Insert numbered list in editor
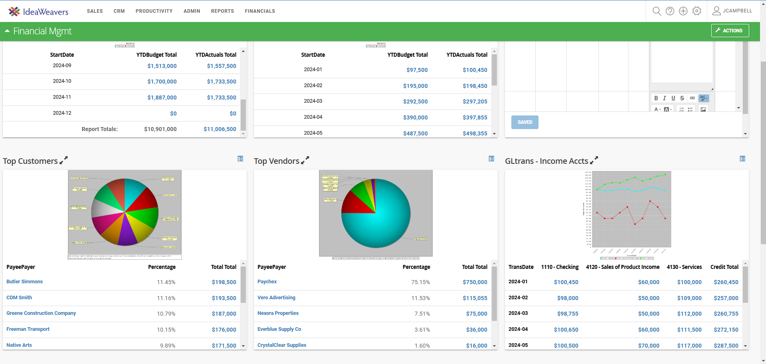Screen dimensions: 766x364 point(682,109)
